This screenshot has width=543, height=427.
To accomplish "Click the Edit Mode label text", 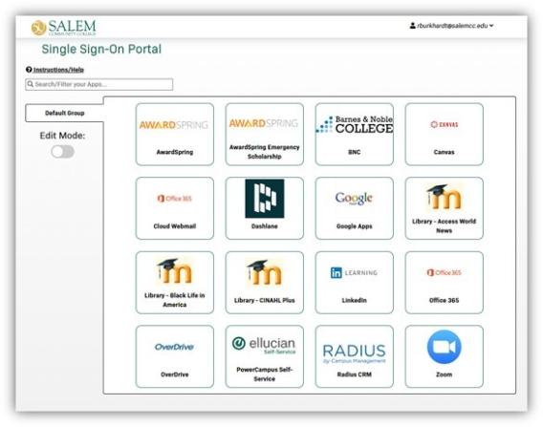I will (62, 136).
